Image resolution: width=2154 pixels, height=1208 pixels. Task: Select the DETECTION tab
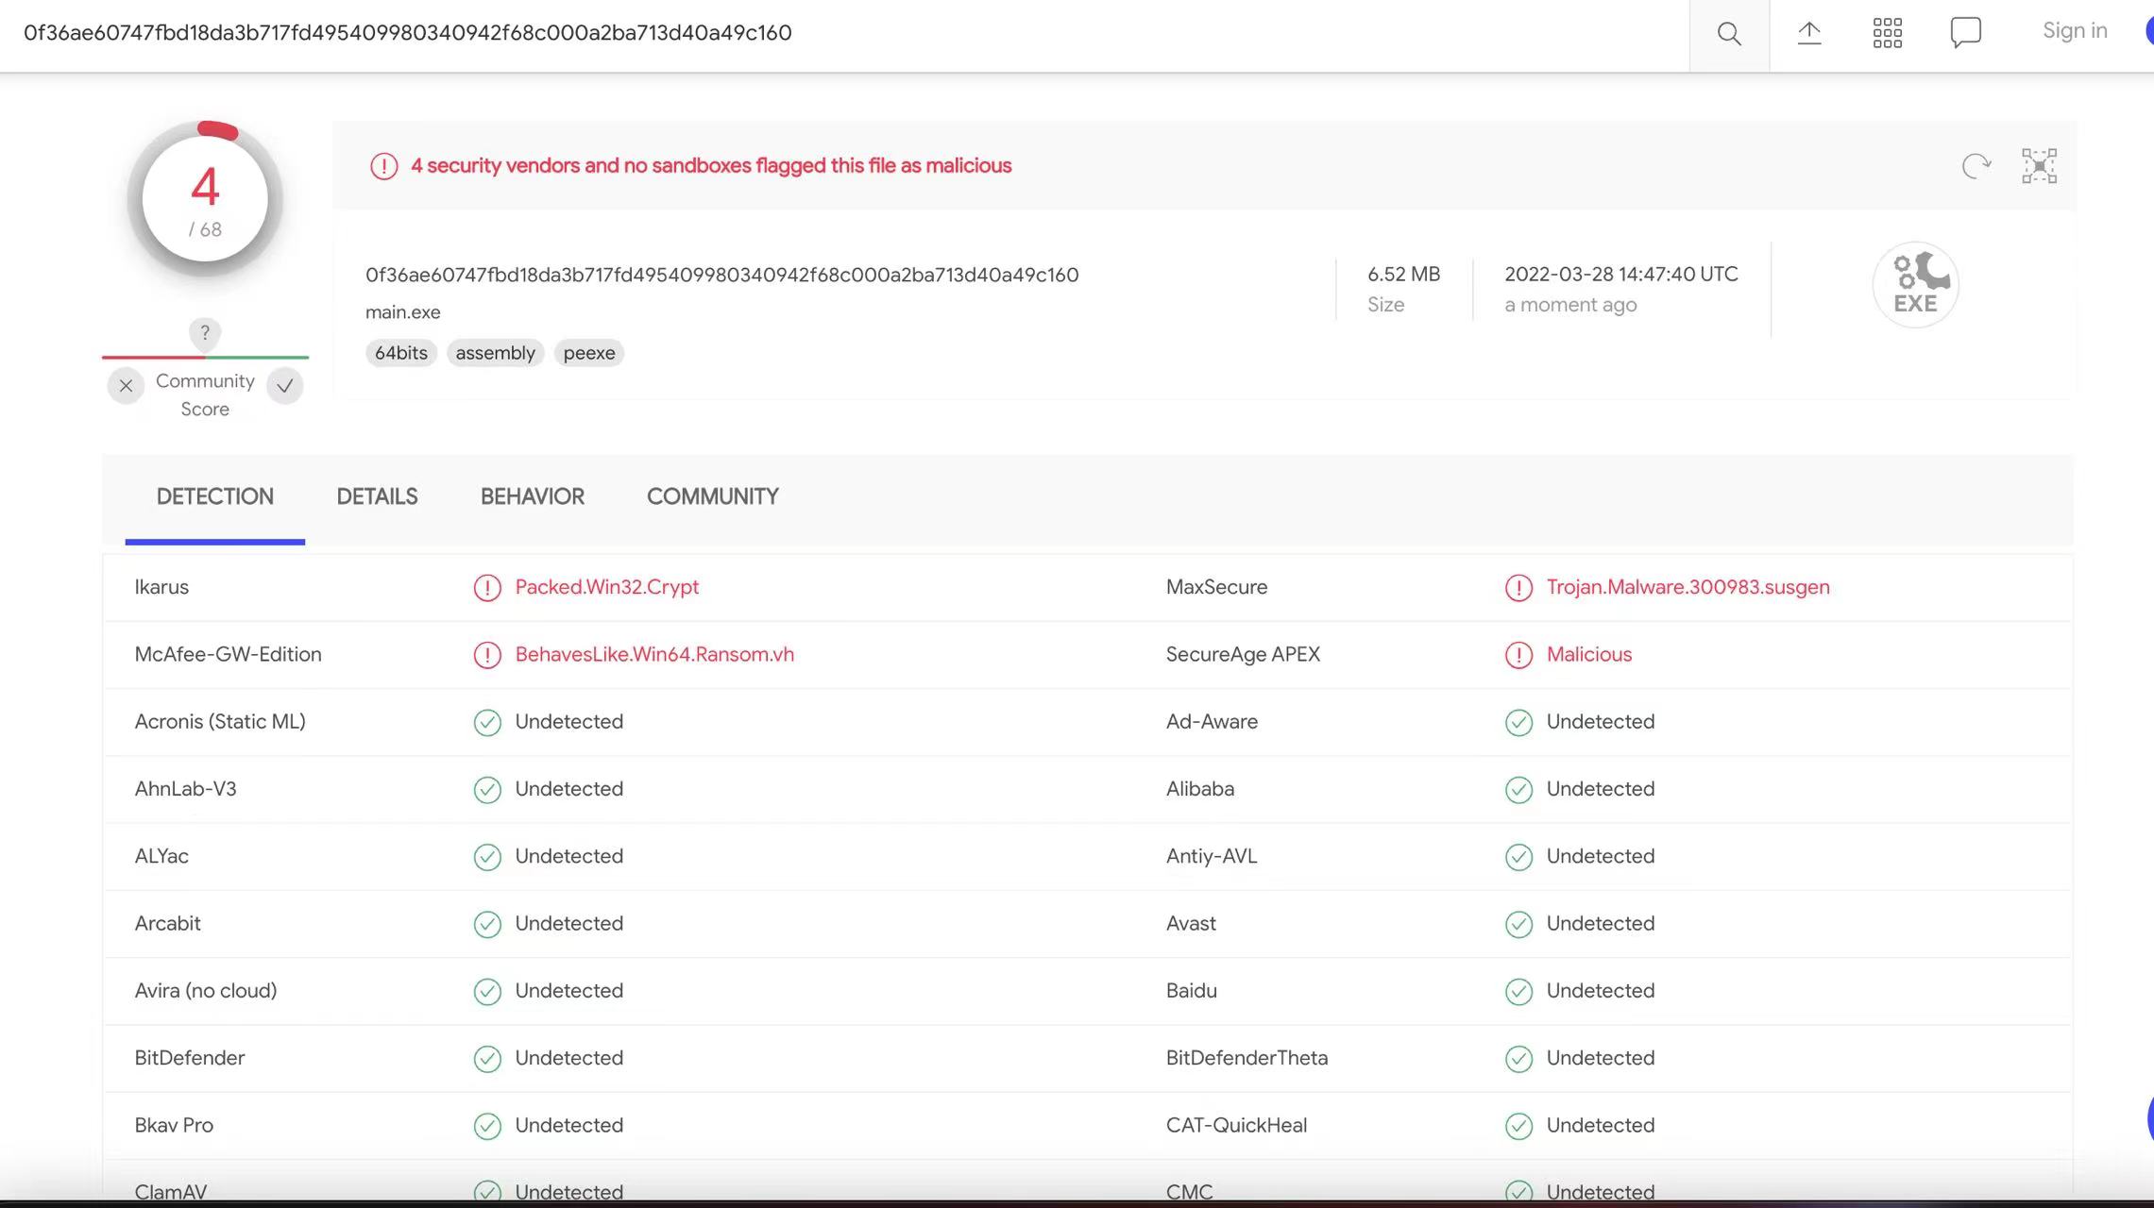coord(214,497)
